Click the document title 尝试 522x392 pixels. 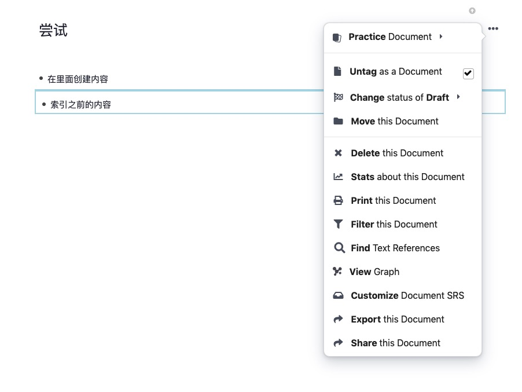[52, 30]
